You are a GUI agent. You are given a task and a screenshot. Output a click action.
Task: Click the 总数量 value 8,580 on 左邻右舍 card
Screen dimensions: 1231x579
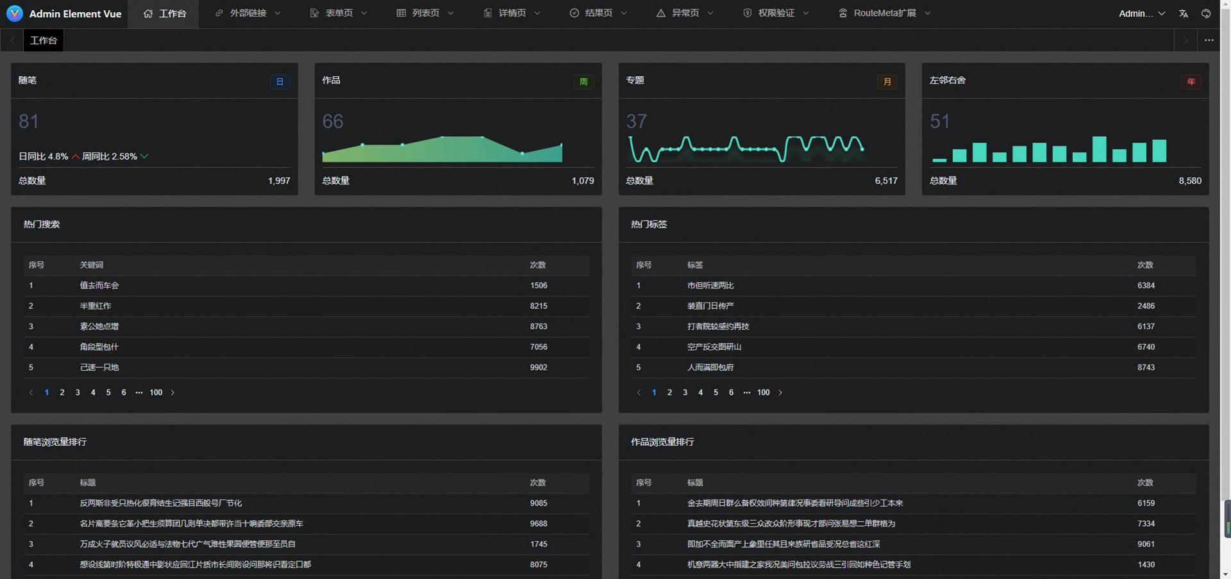[1190, 181]
